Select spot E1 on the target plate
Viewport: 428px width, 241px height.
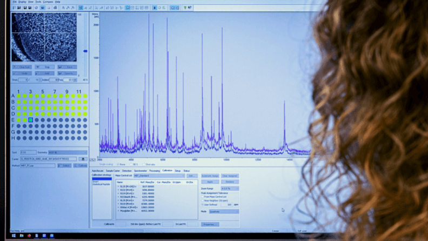point(18,120)
